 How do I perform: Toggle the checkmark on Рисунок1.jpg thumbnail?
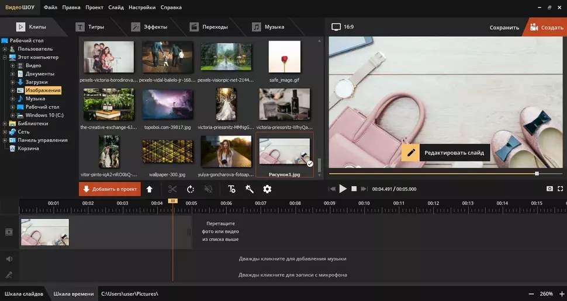point(310,164)
